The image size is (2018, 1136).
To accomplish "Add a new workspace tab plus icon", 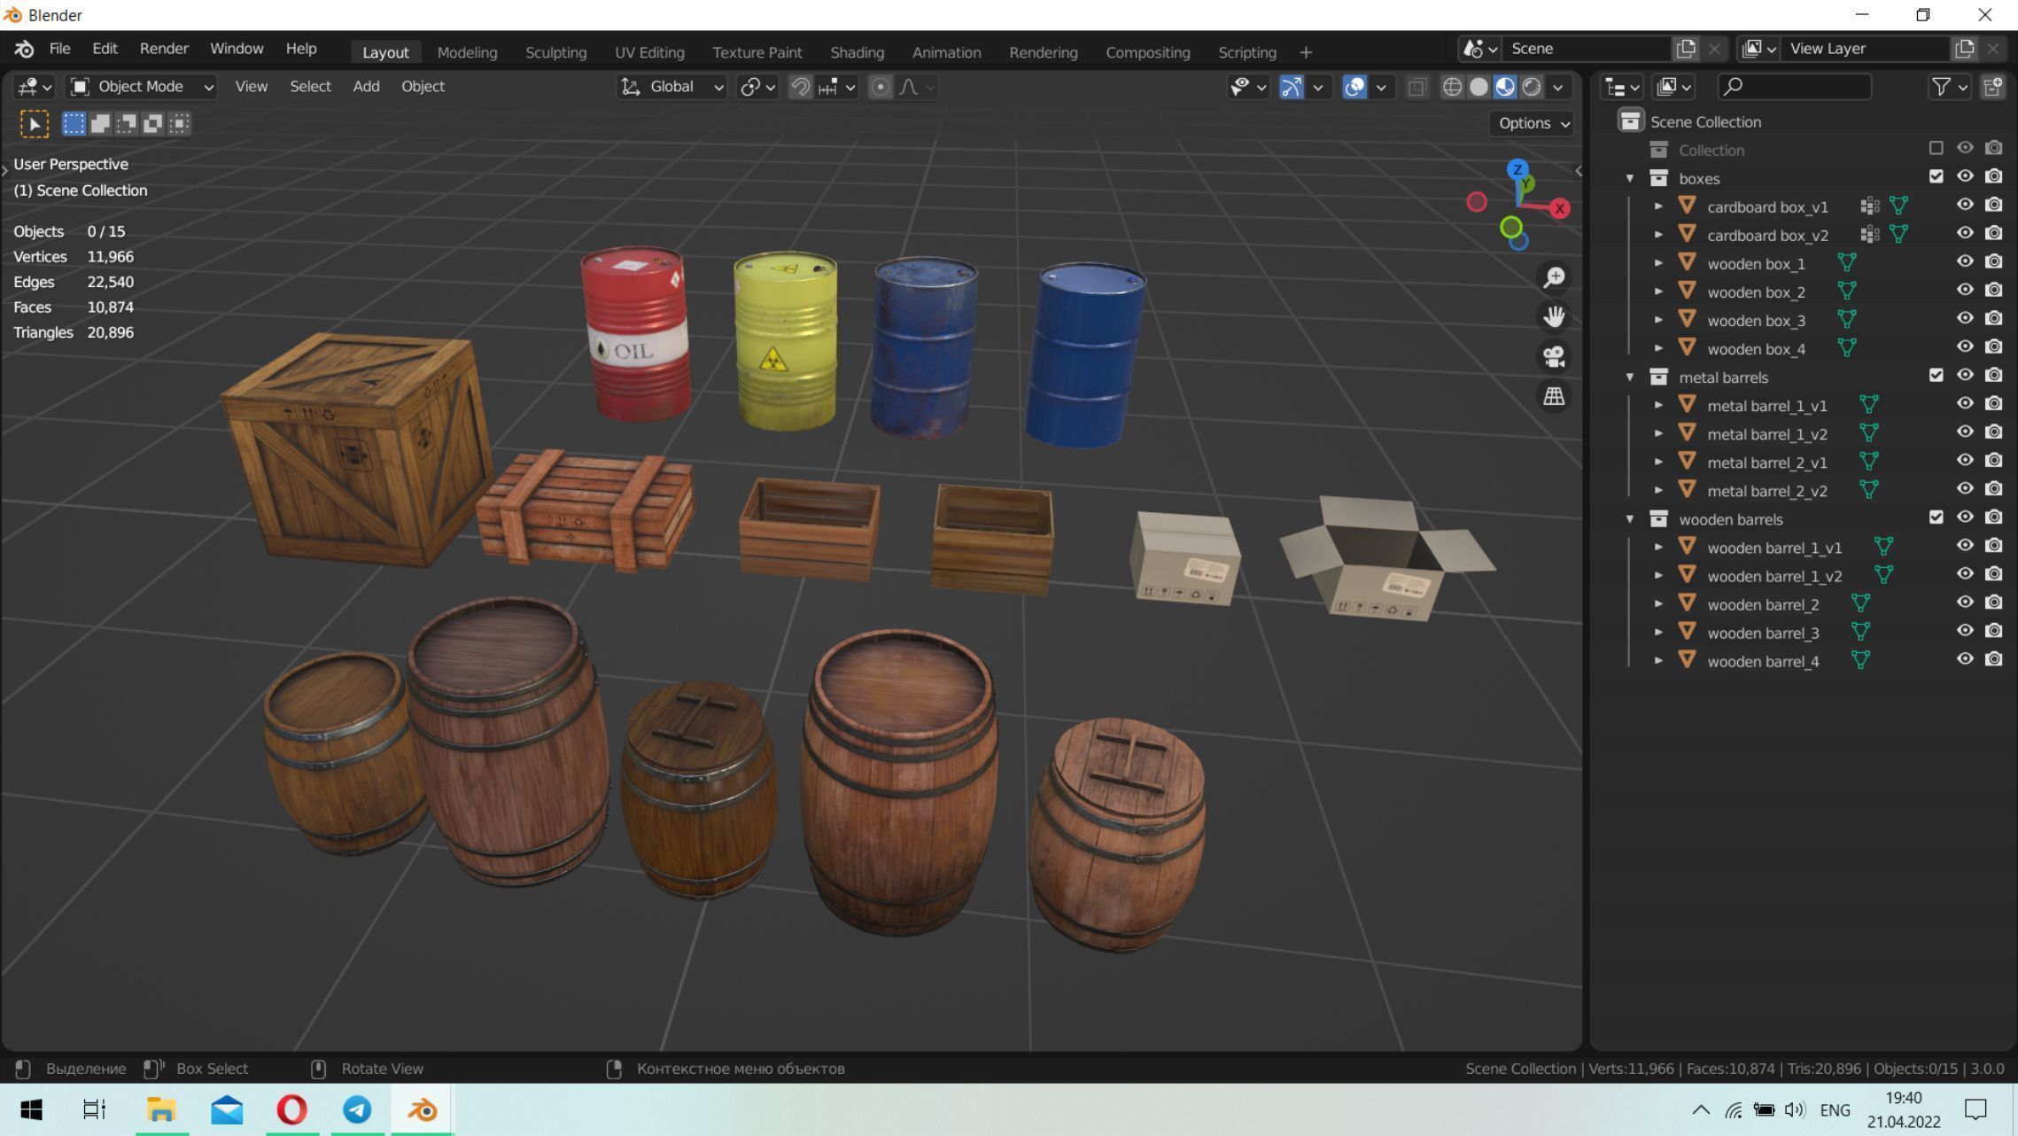I will 1305,52.
